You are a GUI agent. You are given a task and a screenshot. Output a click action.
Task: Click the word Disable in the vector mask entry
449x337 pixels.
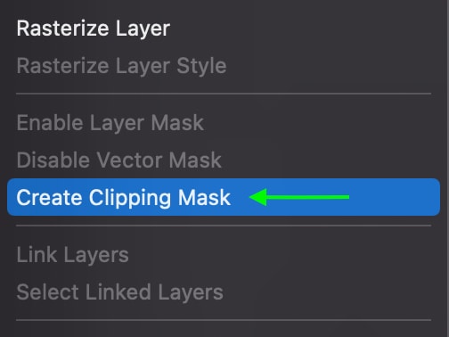pyautogui.click(x=53, y=160)
